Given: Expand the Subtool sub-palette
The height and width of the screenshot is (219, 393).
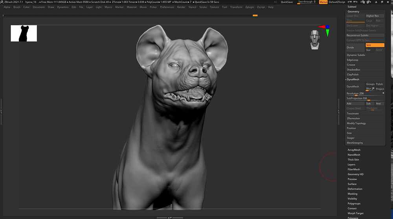Looking at the screenshot, I should (x=352, y=7).
